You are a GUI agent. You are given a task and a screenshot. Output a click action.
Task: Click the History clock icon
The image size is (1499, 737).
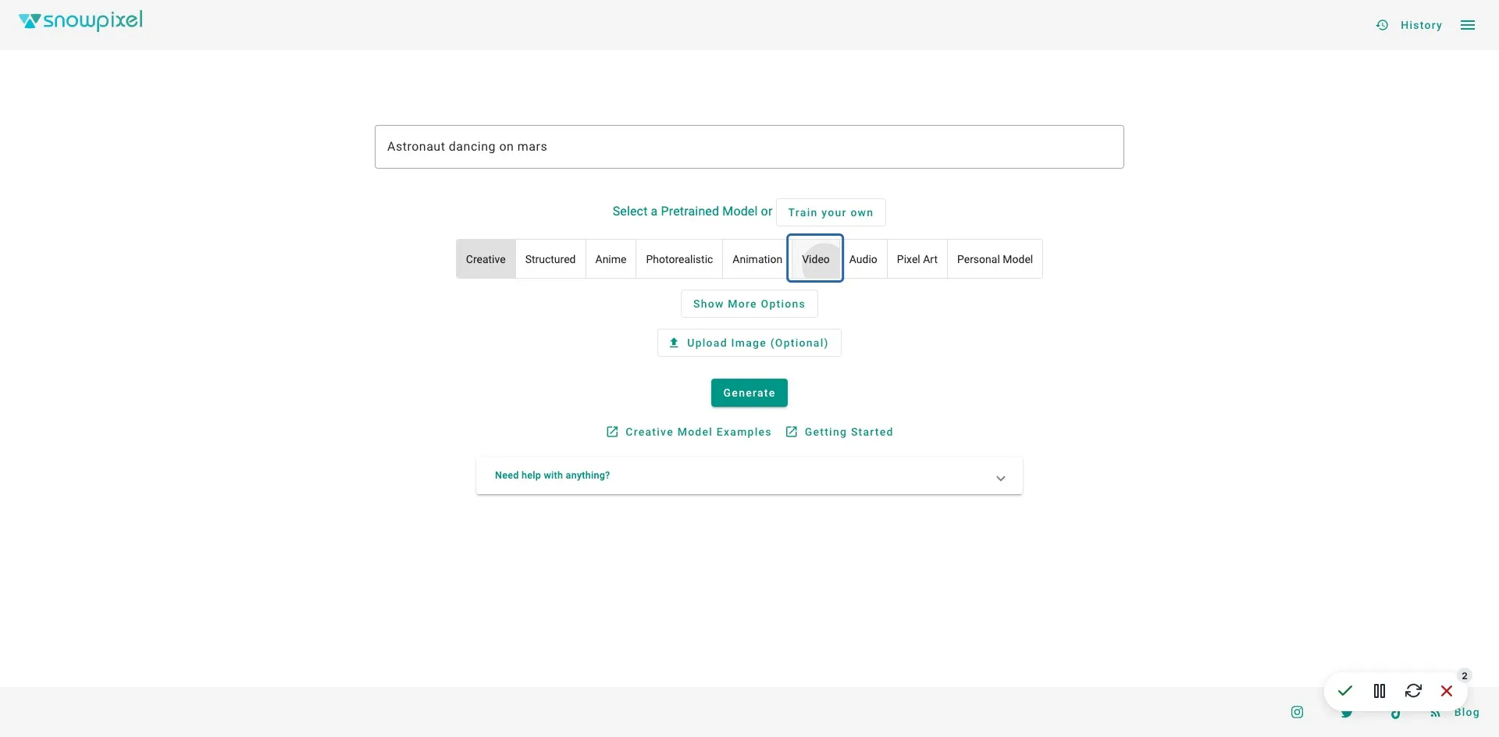(1383, 25)
